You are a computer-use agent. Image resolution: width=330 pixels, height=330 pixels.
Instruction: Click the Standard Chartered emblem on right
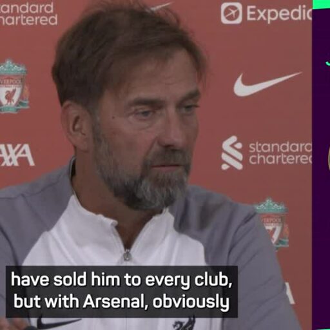click(x=232, y=153)
